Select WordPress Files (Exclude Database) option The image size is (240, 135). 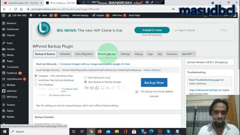[36, 80]
